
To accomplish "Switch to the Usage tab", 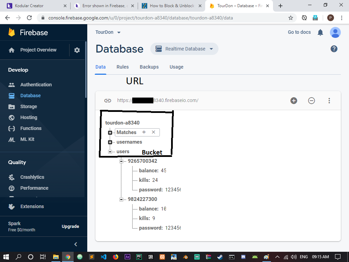I will 177,67.
